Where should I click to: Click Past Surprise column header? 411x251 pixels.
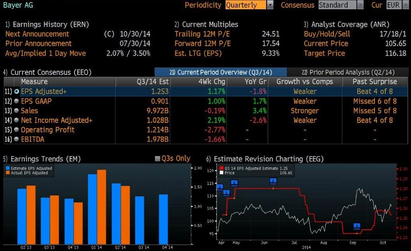pos(375,82)
